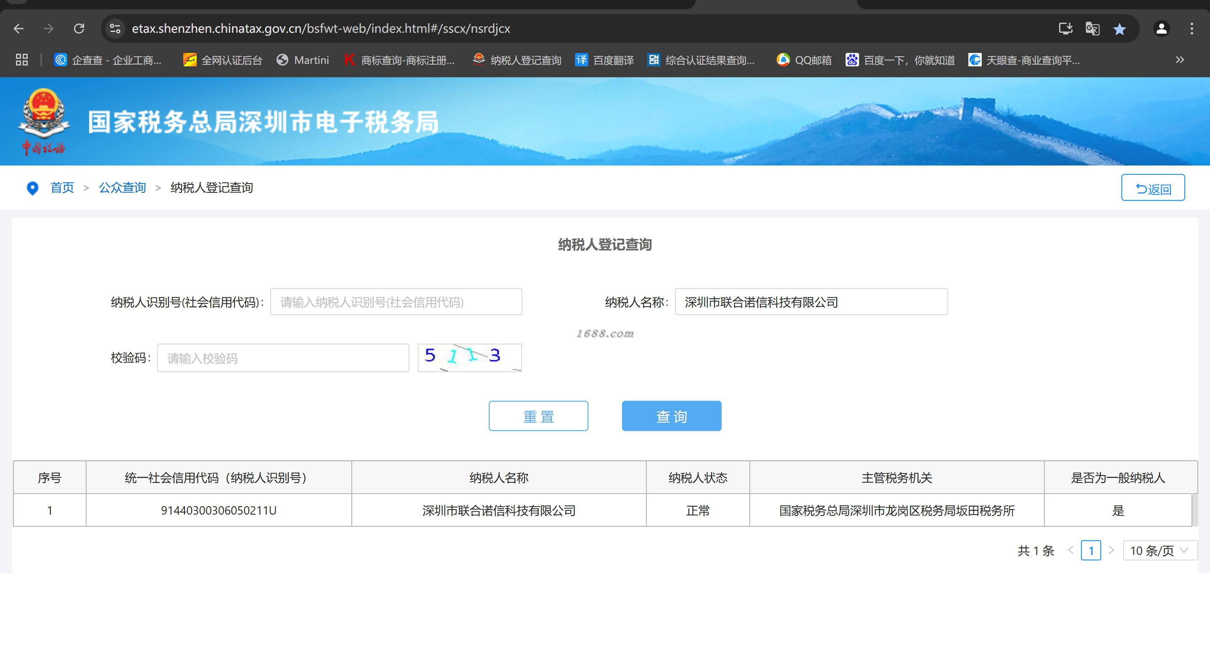This screenshot has height=665, width=1210.
Task: Open the browser profile avatar
Action: pos(1161,29)
